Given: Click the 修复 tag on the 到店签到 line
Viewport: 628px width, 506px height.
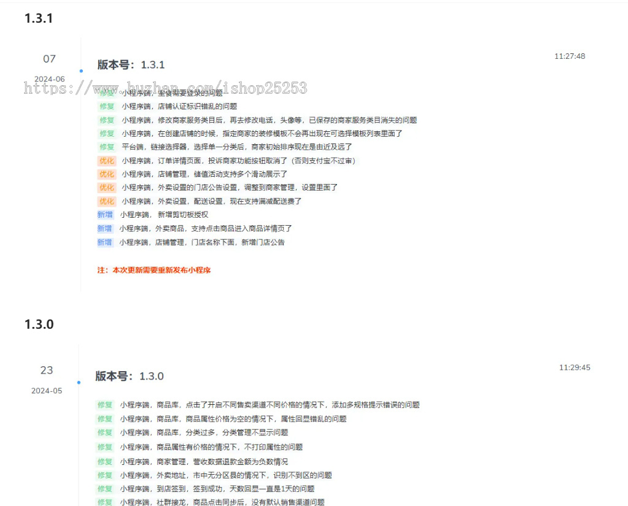Looking at the screenshot, I should [105, 489].
